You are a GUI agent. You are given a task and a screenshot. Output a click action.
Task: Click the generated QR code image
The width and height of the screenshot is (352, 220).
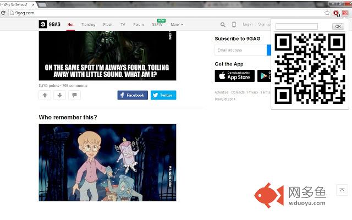coord(310,69)
